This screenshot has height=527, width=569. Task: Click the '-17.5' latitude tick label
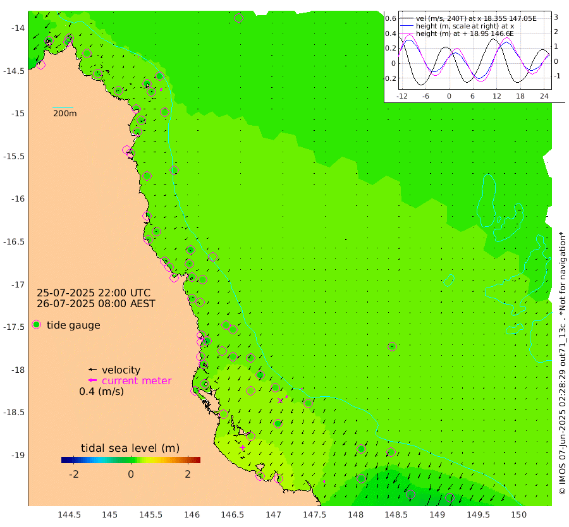[x=14, y=327]
